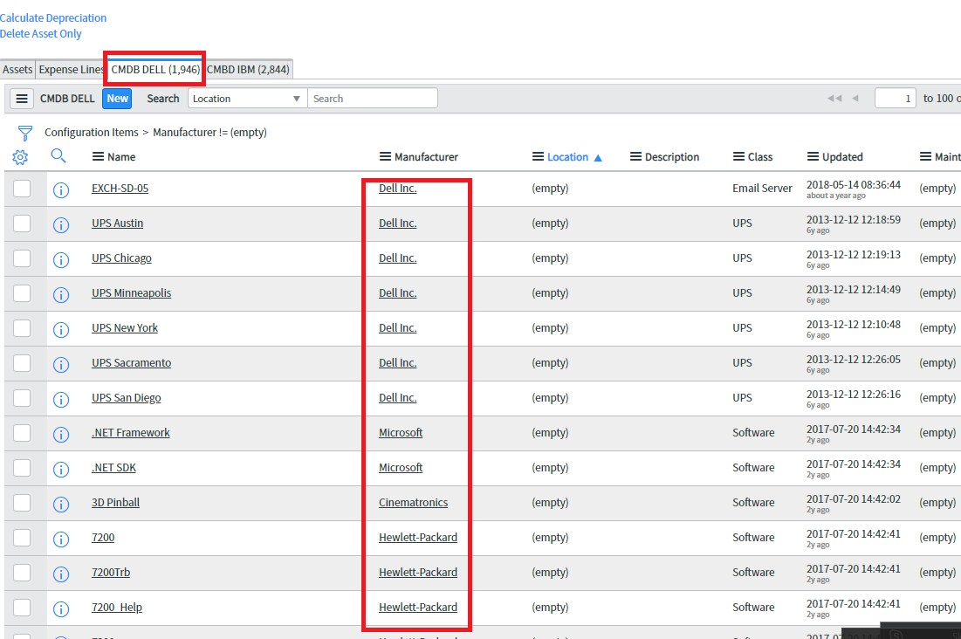
Task: Click the column search magnifier icon
Action: [x=58, y=155]
